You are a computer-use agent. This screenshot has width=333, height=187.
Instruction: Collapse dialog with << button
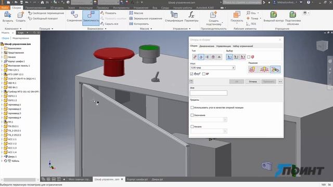(x=280, y=82)
